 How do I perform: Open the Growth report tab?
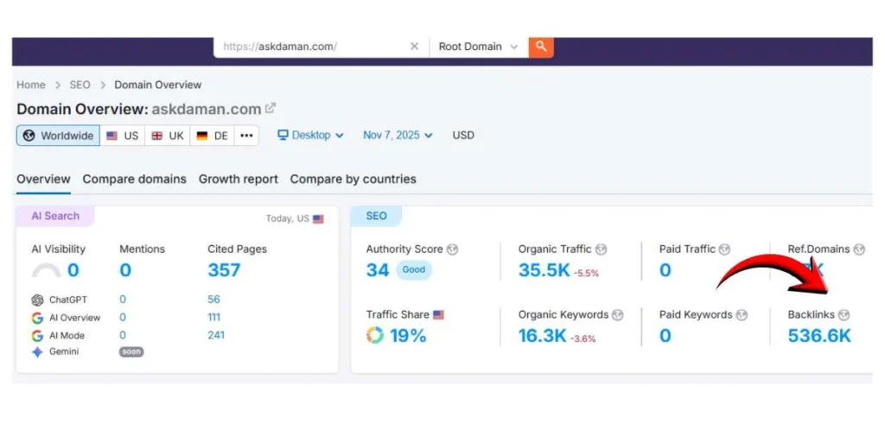[238, 180]
